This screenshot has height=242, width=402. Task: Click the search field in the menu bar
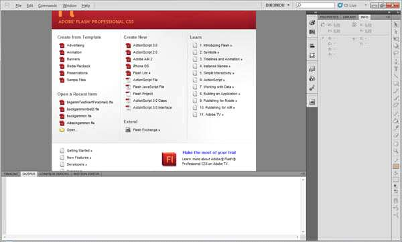tap(316, 5)
